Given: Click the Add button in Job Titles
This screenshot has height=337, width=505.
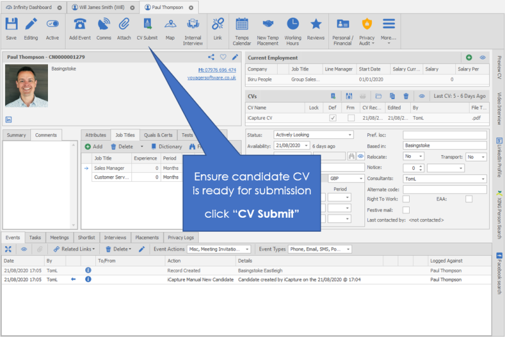Looking at the screenshot, I should tap(93, 146).
